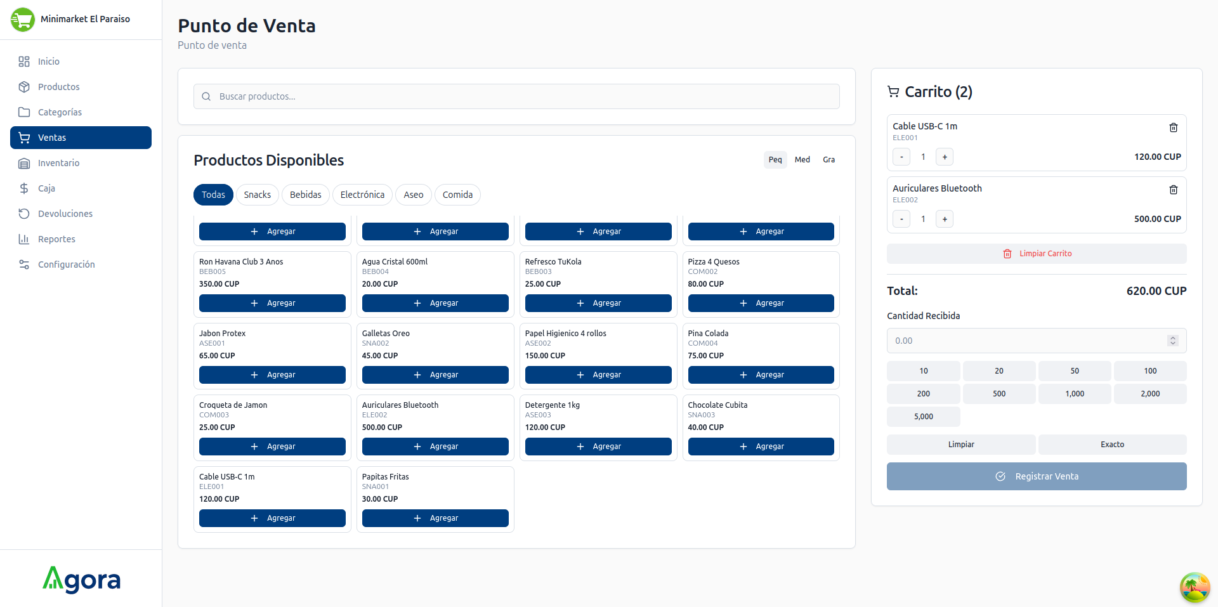Filter products by Bebidas category
The width and height of the screenshot is (1218, 607).
tap(306, 195)
